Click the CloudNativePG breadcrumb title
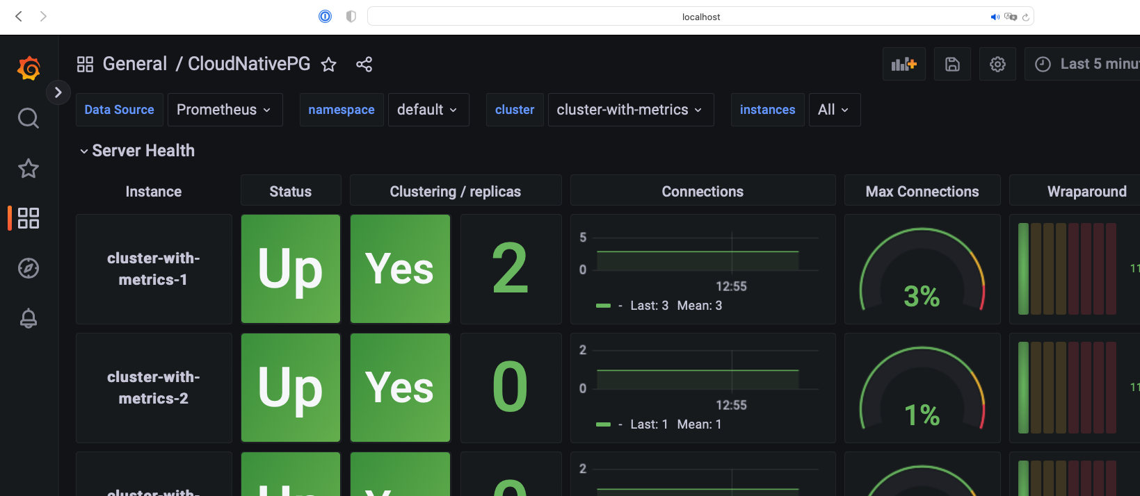Screen dimensions: 1140x496 pyautogui.click(x=249, y=64)
